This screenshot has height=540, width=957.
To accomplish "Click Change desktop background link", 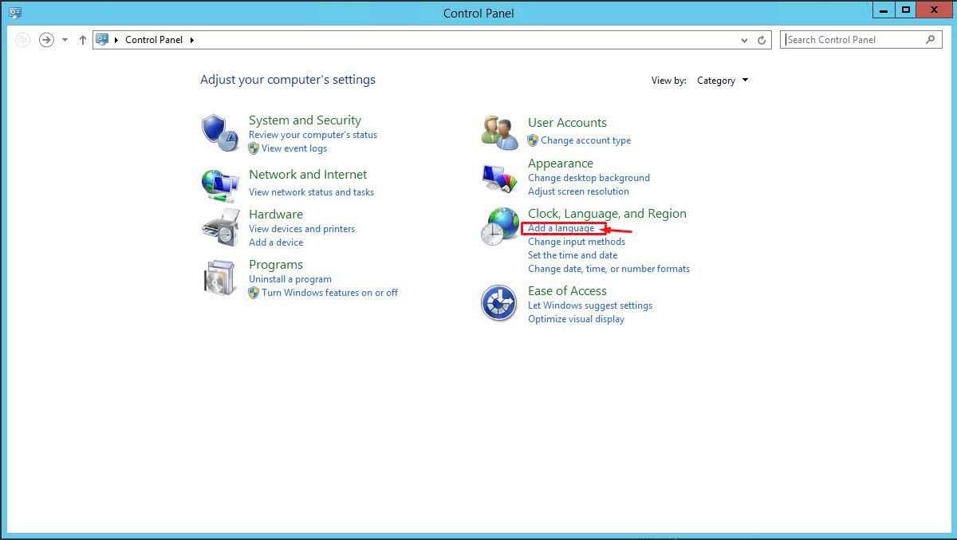I will (589, 178).
